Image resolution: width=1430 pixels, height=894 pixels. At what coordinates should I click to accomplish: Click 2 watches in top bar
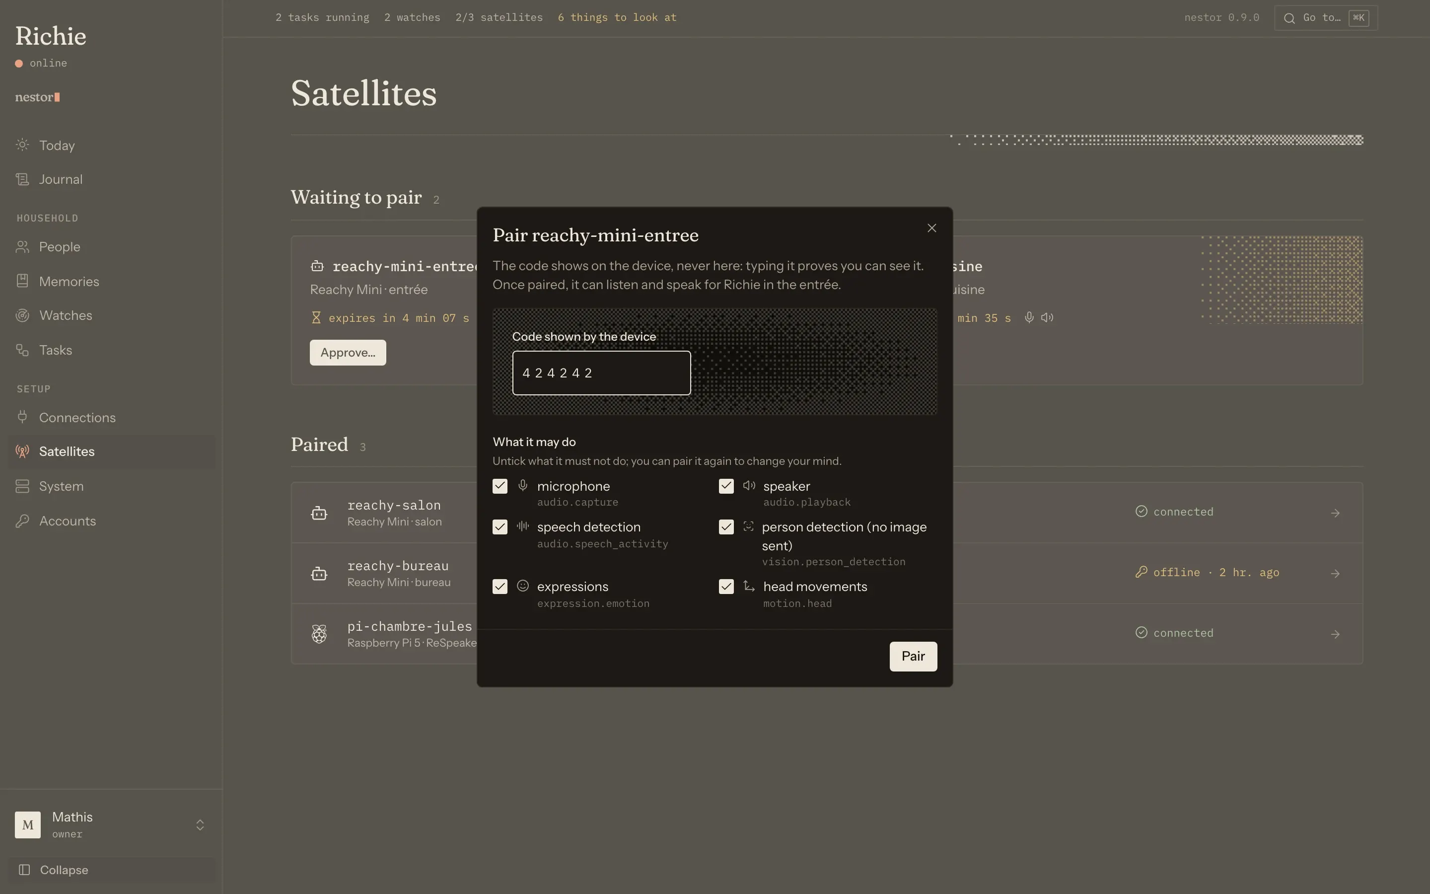[x=412, y=18]
